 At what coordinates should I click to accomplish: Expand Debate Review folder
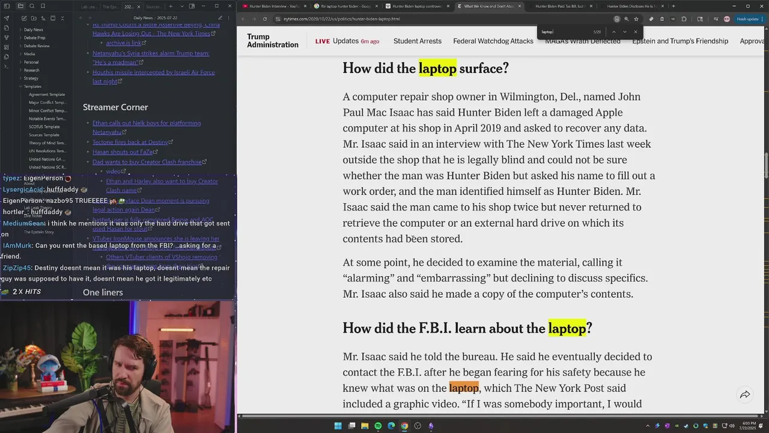point(37,46)
